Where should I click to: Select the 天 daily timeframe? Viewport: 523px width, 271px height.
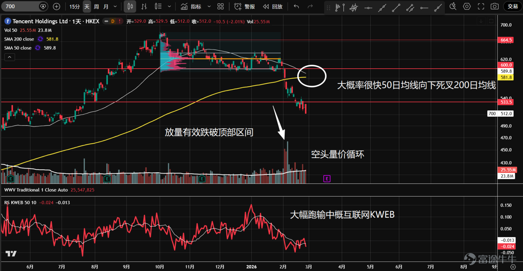click(87, 6)
